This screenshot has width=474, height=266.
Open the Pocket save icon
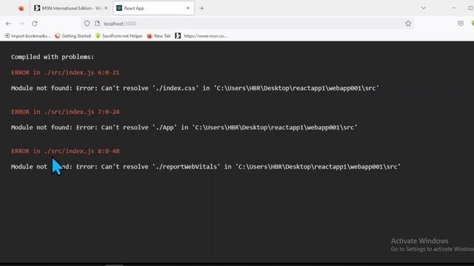point(461,24)
